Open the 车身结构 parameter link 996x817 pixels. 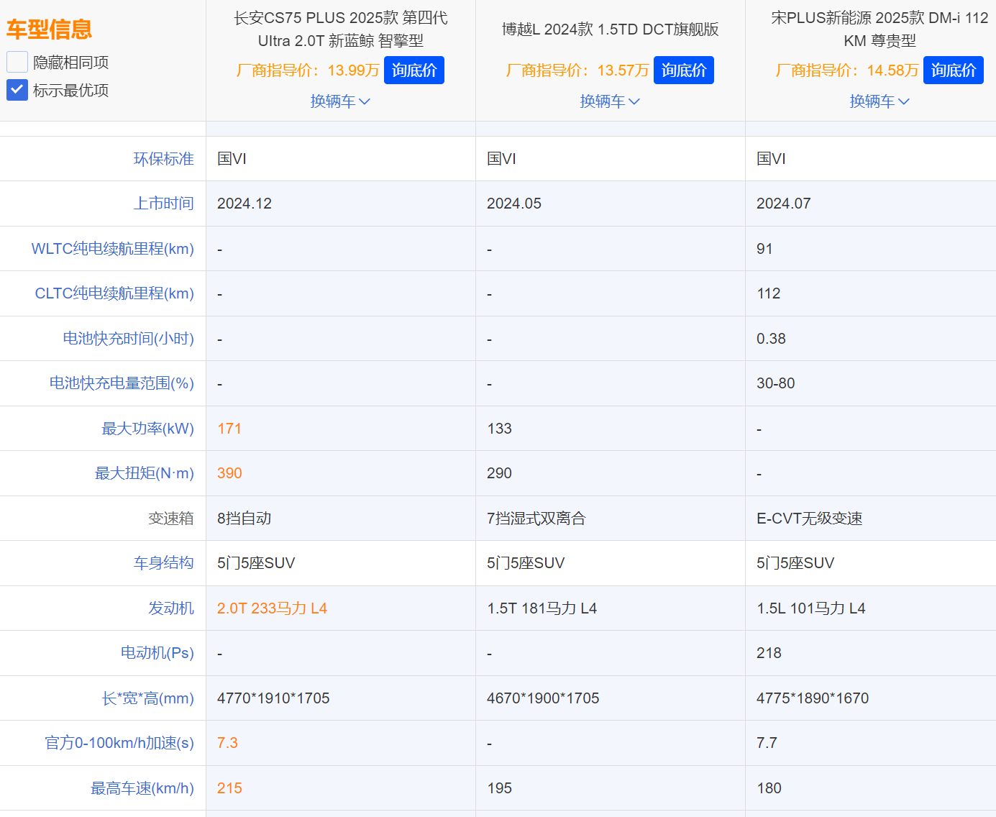click(164, 563)
